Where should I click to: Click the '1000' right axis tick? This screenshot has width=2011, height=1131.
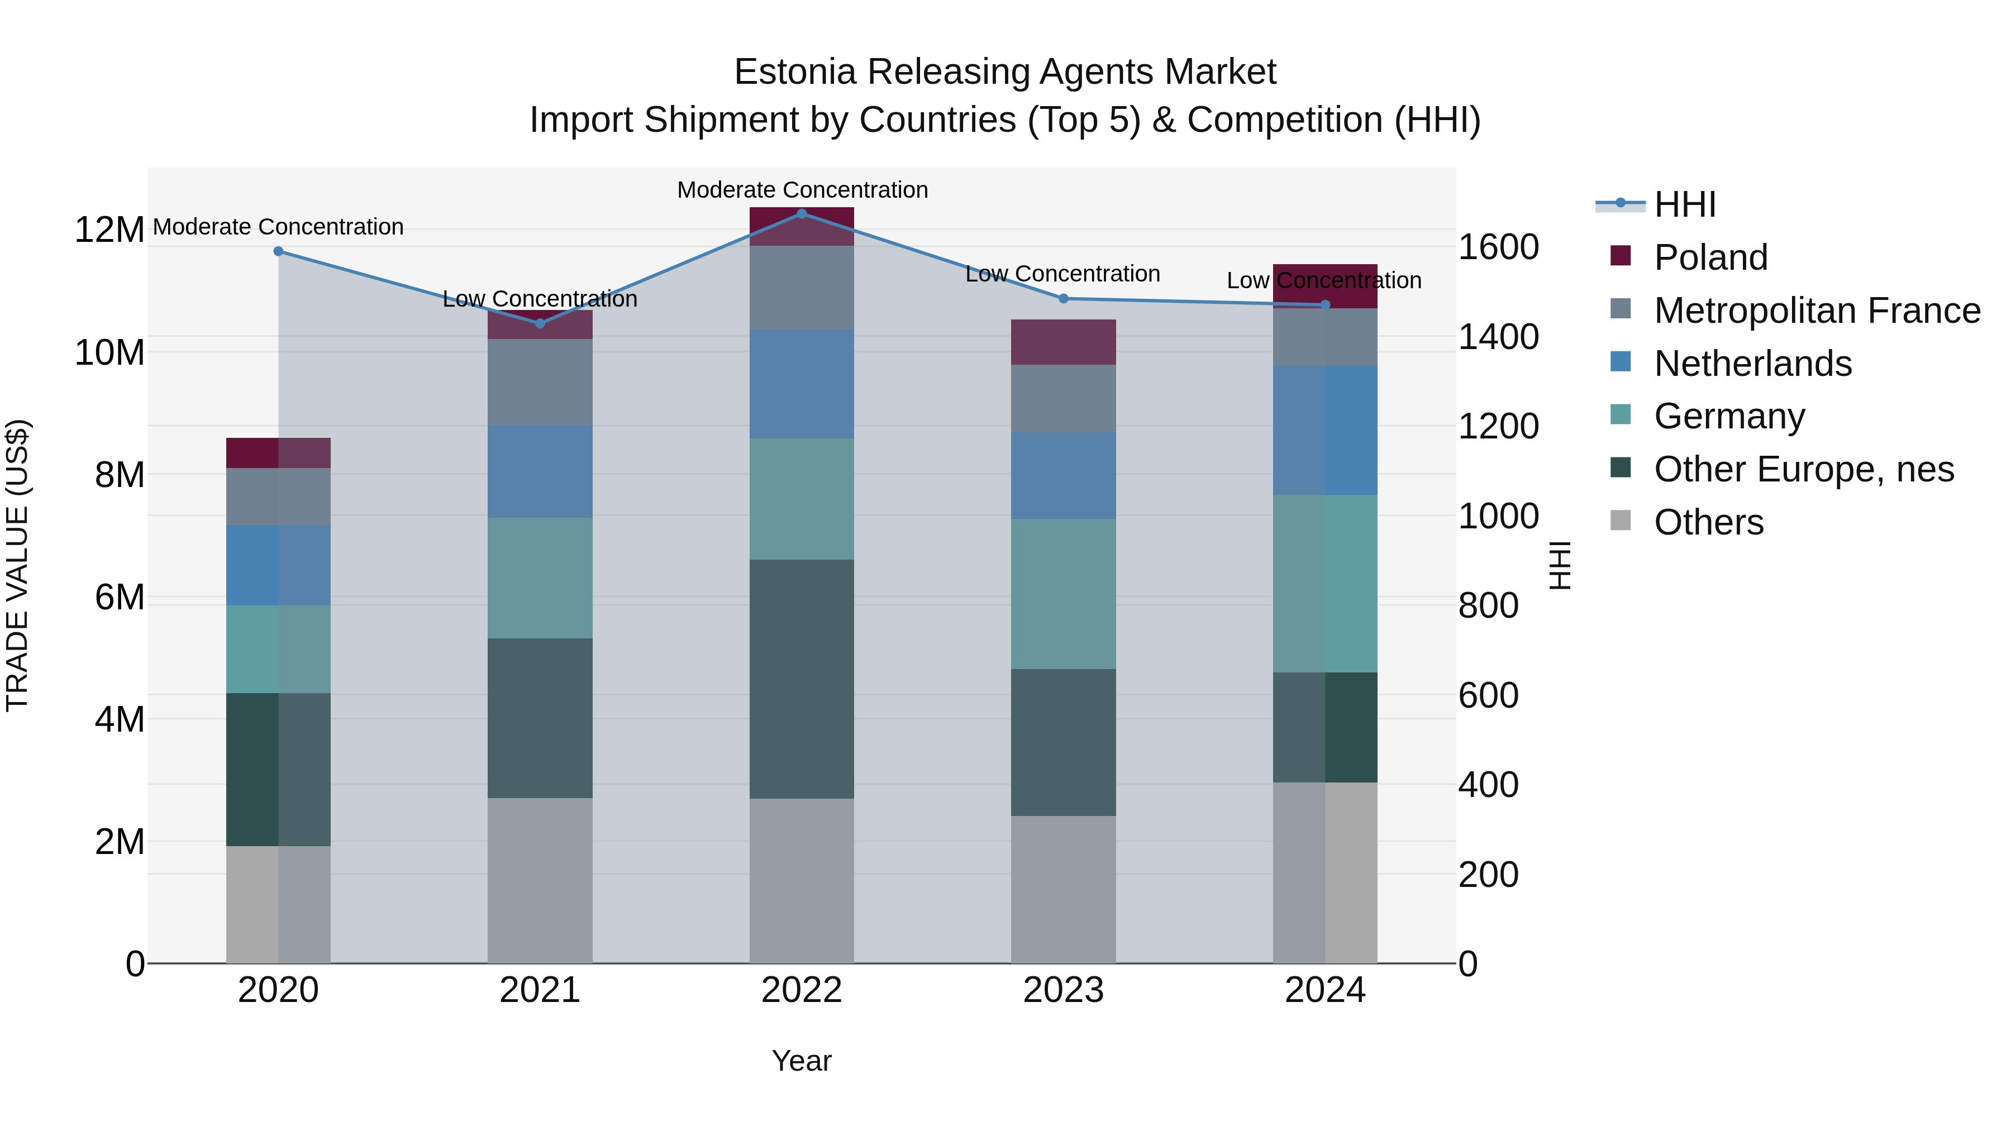coord(1499,516)
